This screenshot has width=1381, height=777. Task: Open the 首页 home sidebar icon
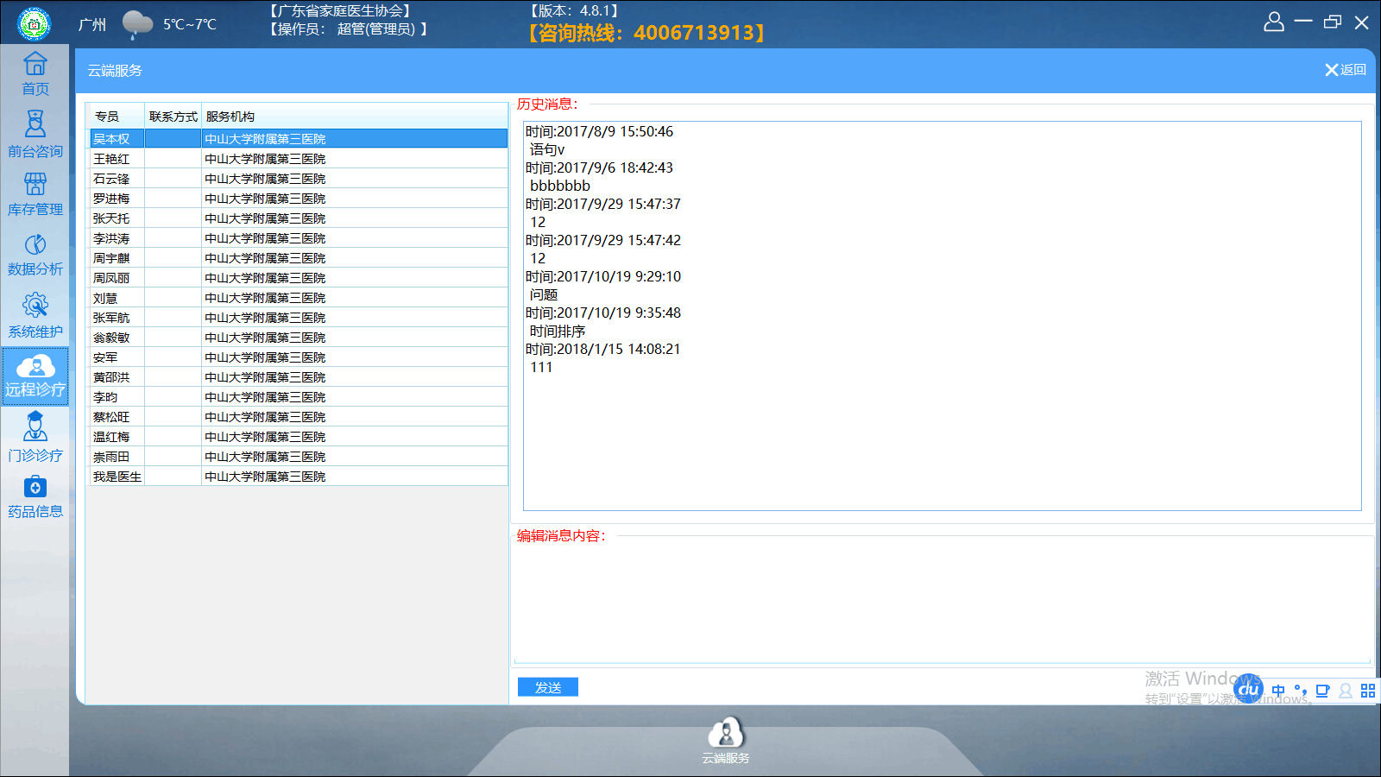pos(35,73)
